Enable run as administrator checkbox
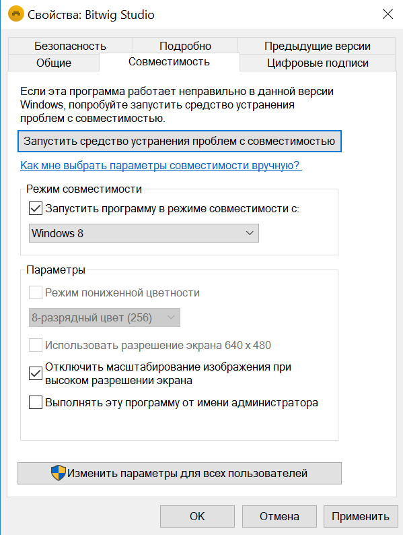Viewport: 403px width, 535px height. pos(36,402)
